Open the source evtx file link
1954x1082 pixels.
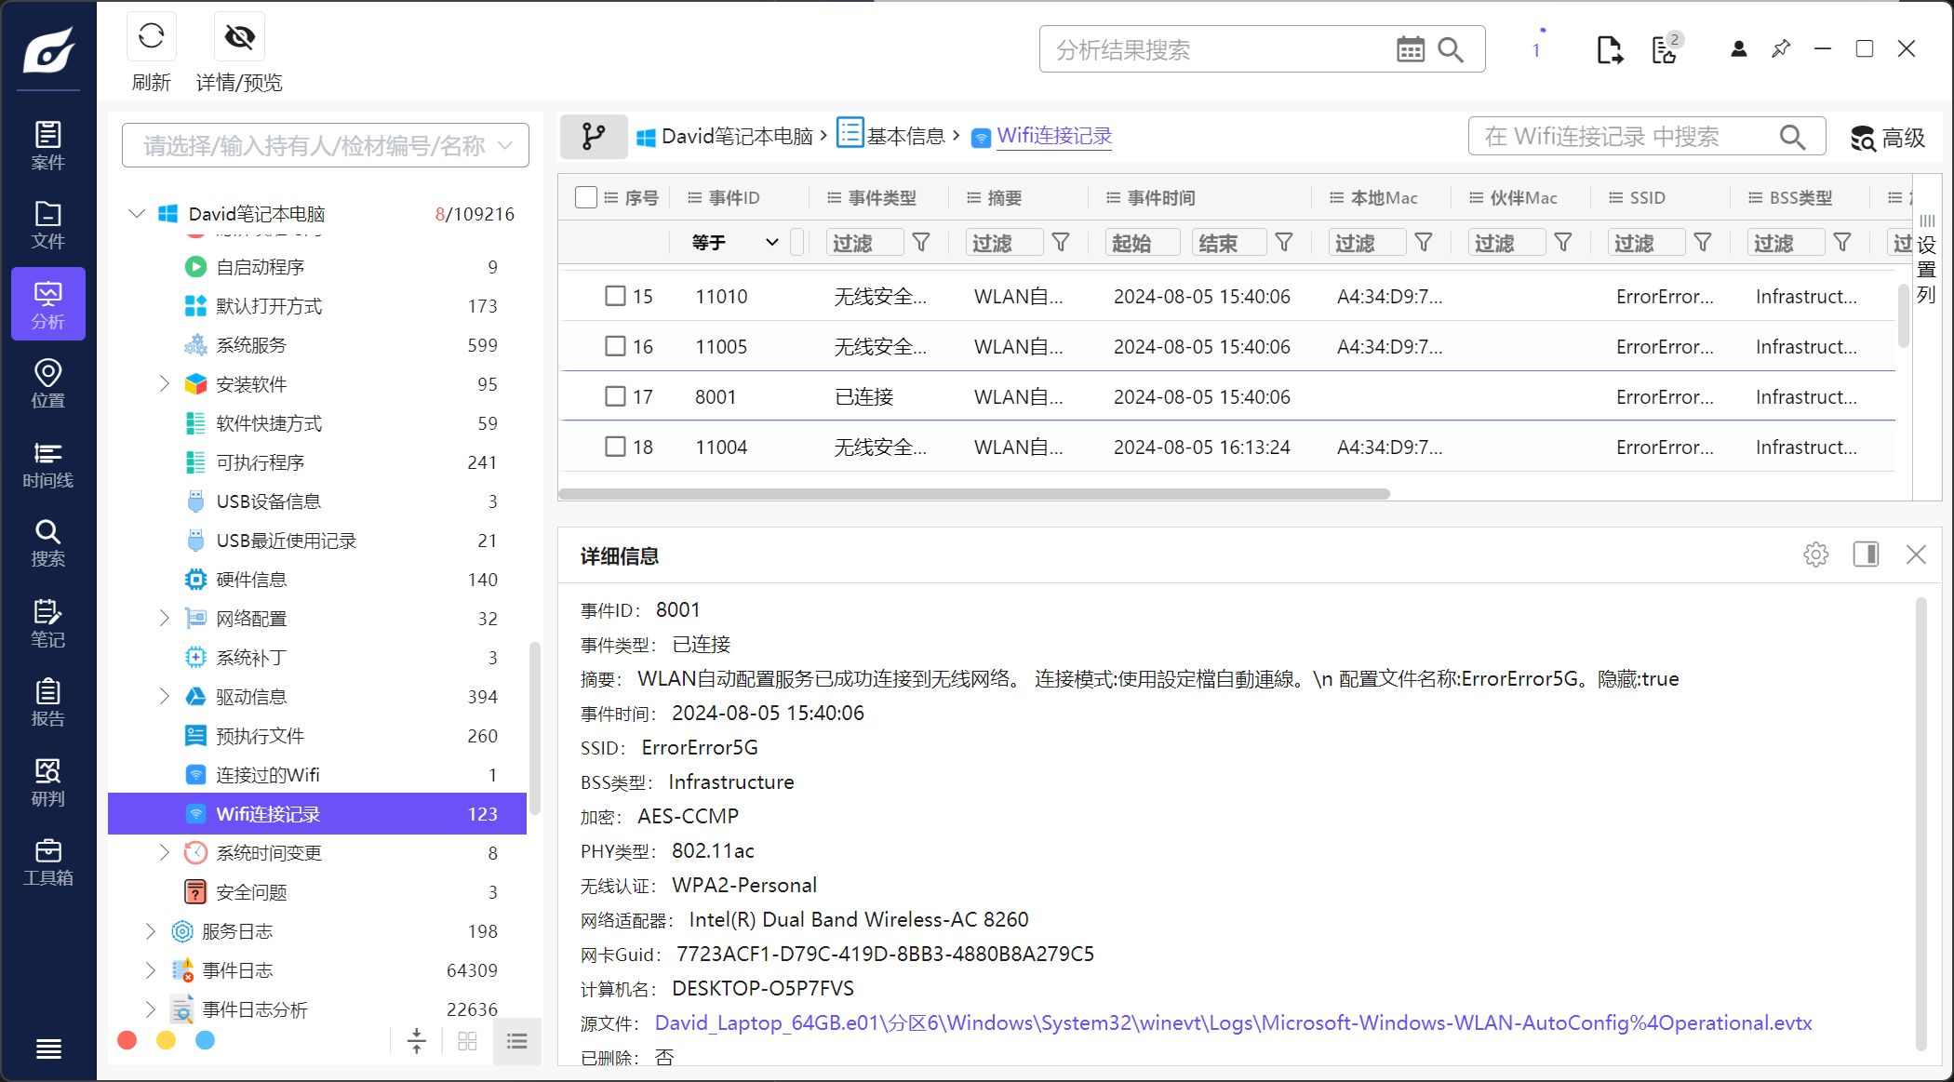(1233, 1022)
